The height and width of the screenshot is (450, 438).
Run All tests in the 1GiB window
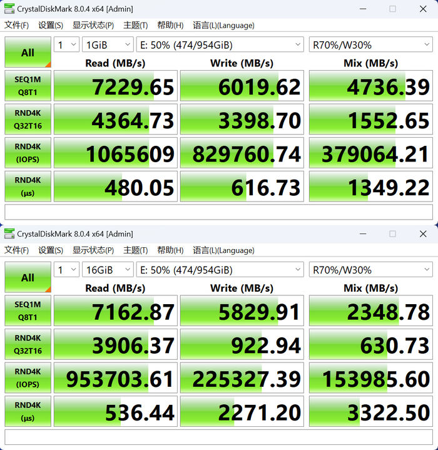(28, 52)
